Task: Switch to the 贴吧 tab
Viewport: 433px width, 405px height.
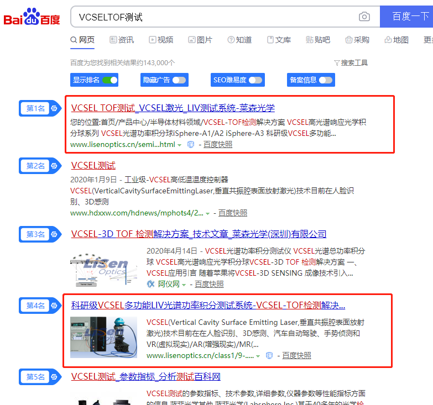Action: coord(318,40)
